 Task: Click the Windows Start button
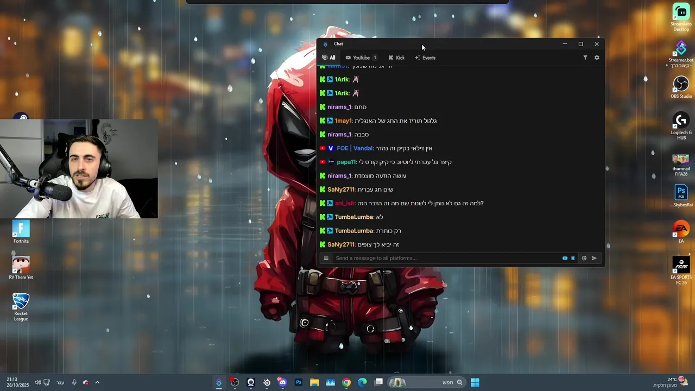click(x=475, y=382)
